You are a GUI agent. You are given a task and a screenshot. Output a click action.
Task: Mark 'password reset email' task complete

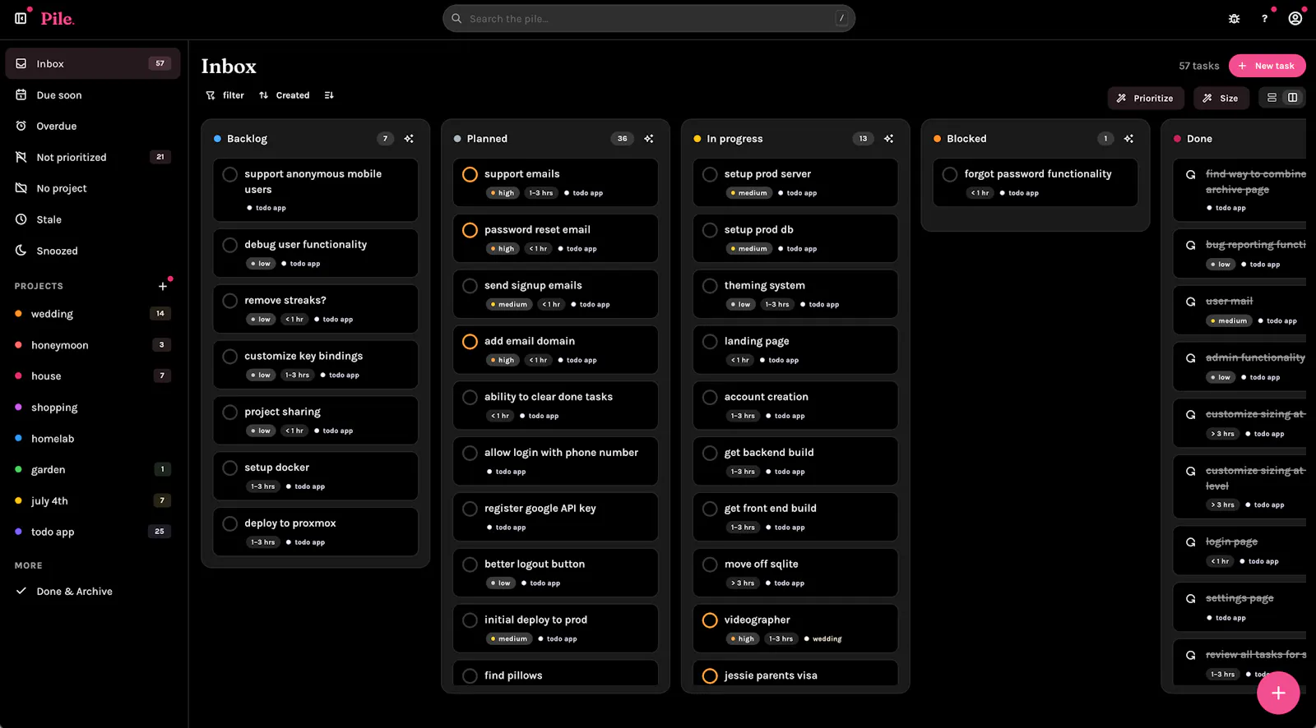pyautogui.click(x=470, y=230)
